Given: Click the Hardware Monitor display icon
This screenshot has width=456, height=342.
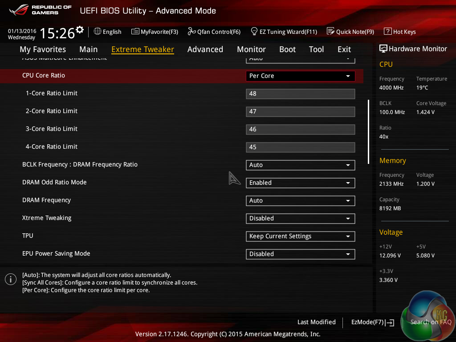Looking at the screenshot, I should click(383, 49).
